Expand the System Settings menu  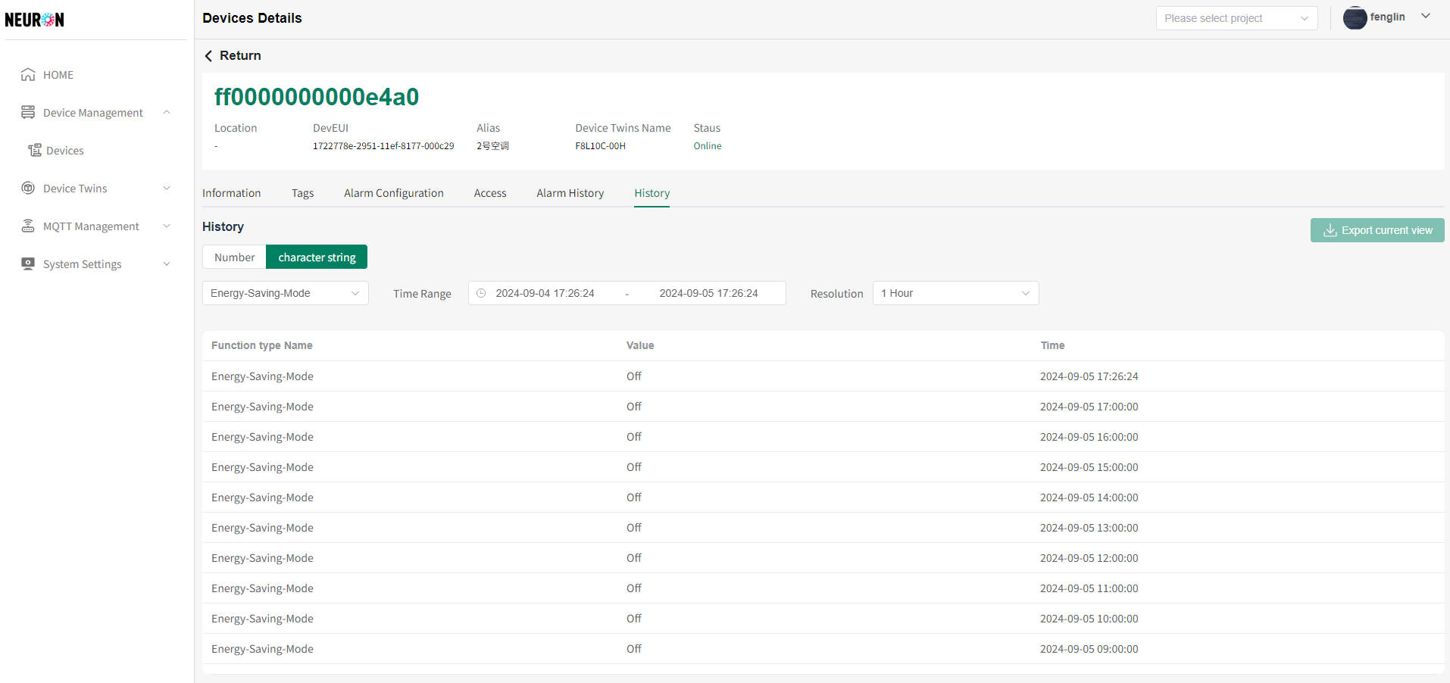167,264
